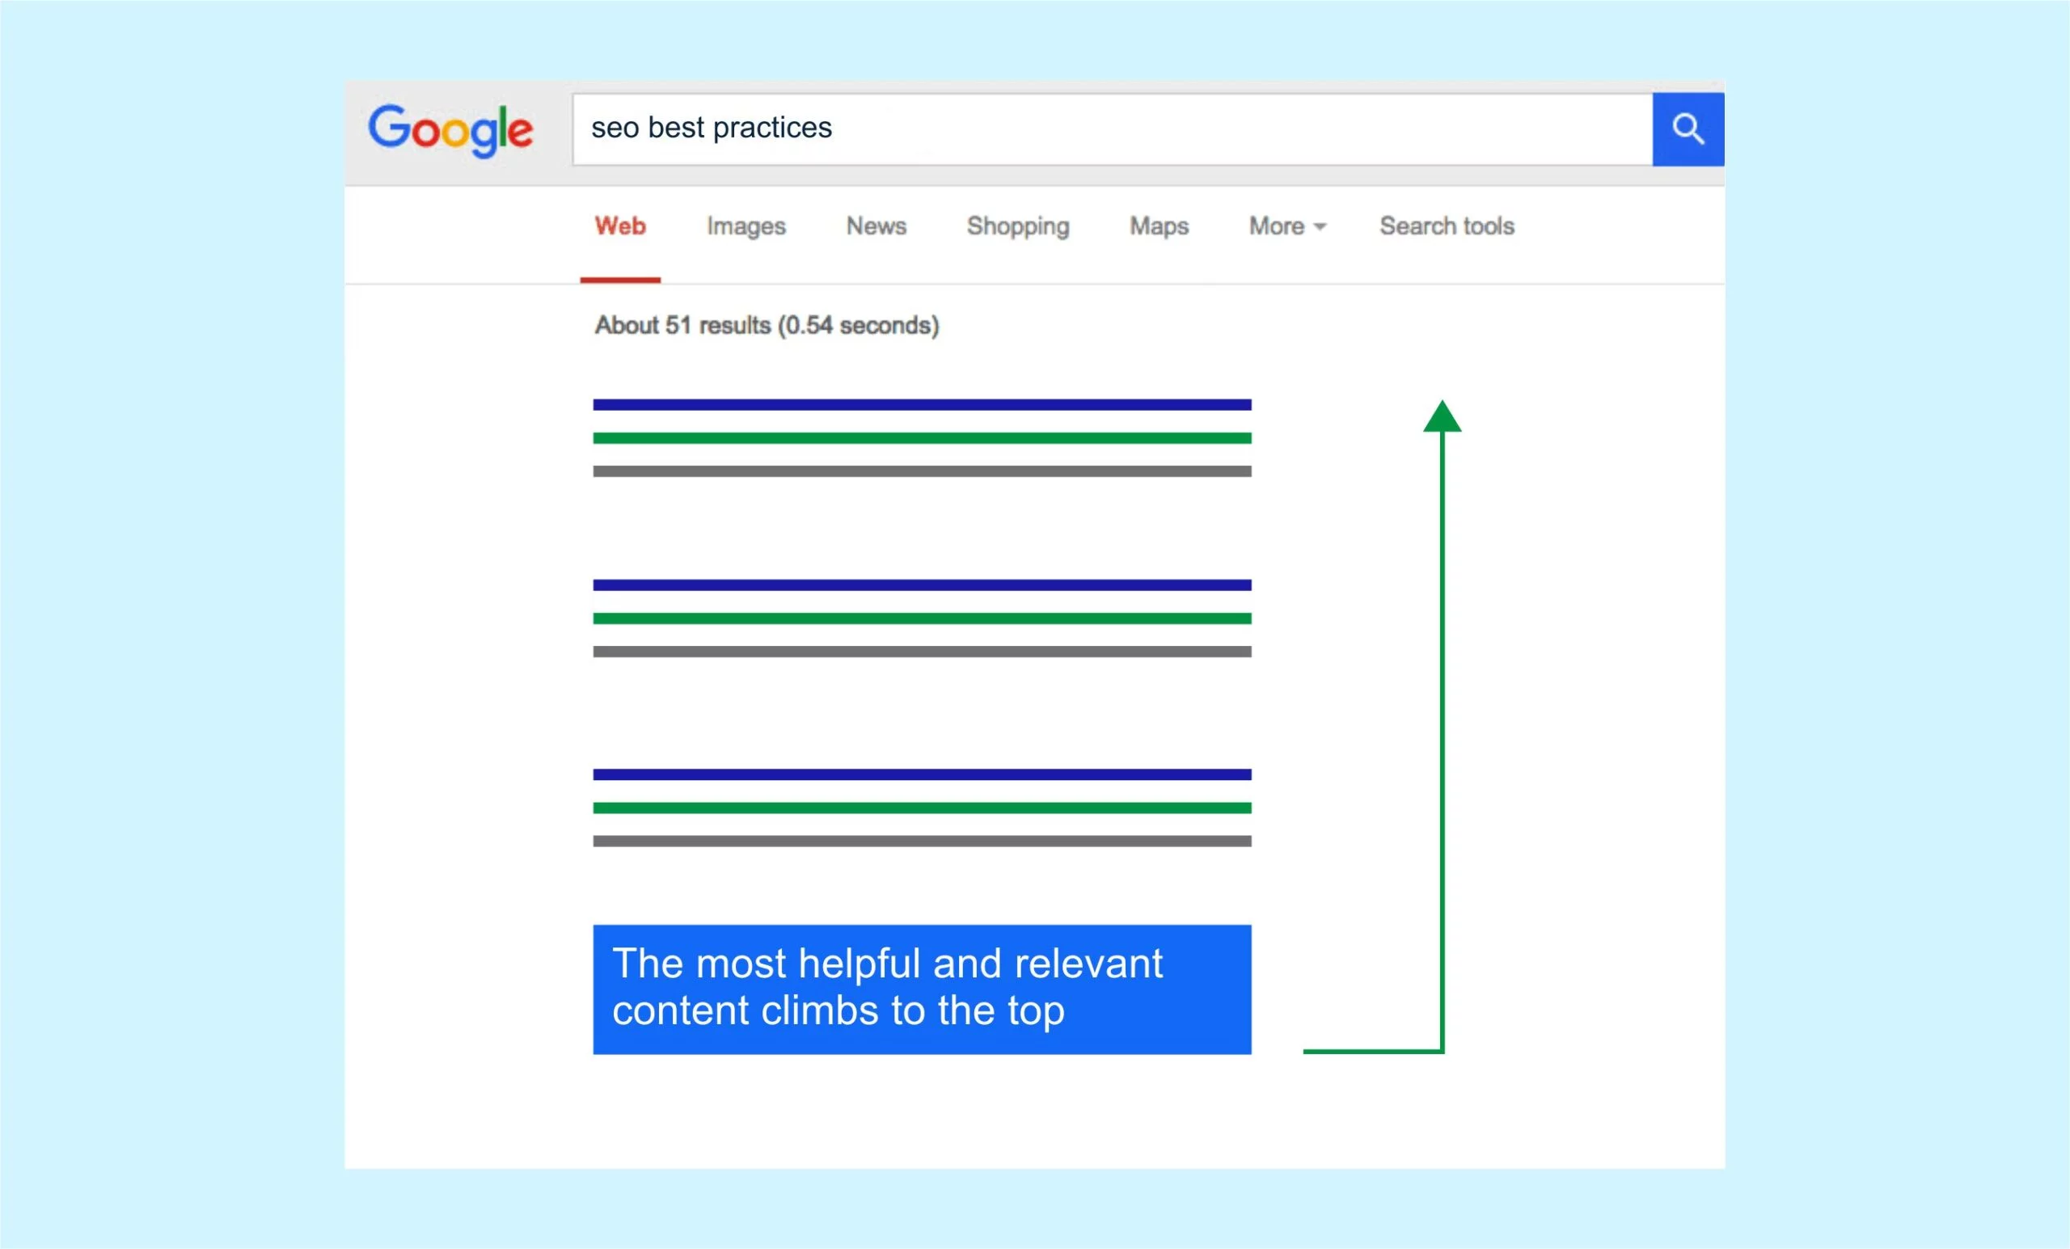Click the About 51 results text
The height and width of the screenshot is (1249, 2070).
pos(767,325)
